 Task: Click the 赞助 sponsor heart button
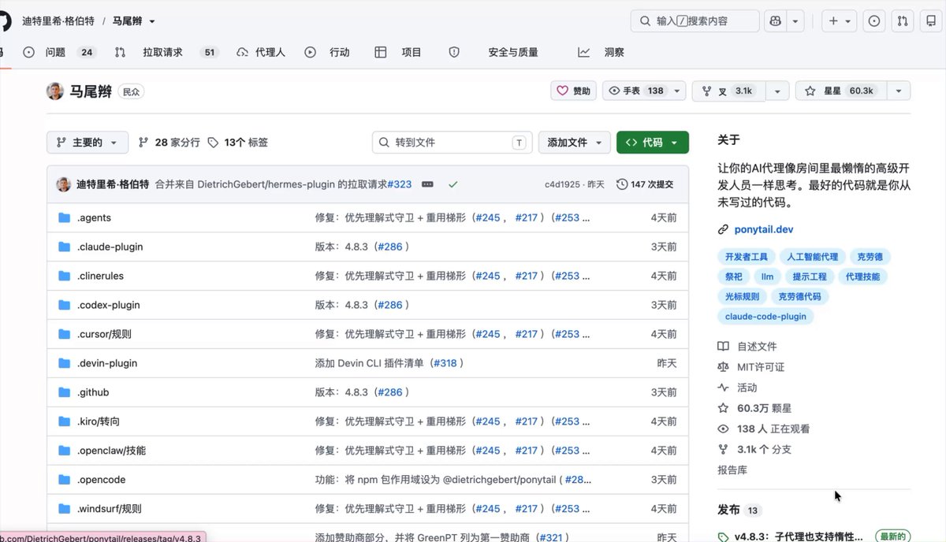point(573,91)
